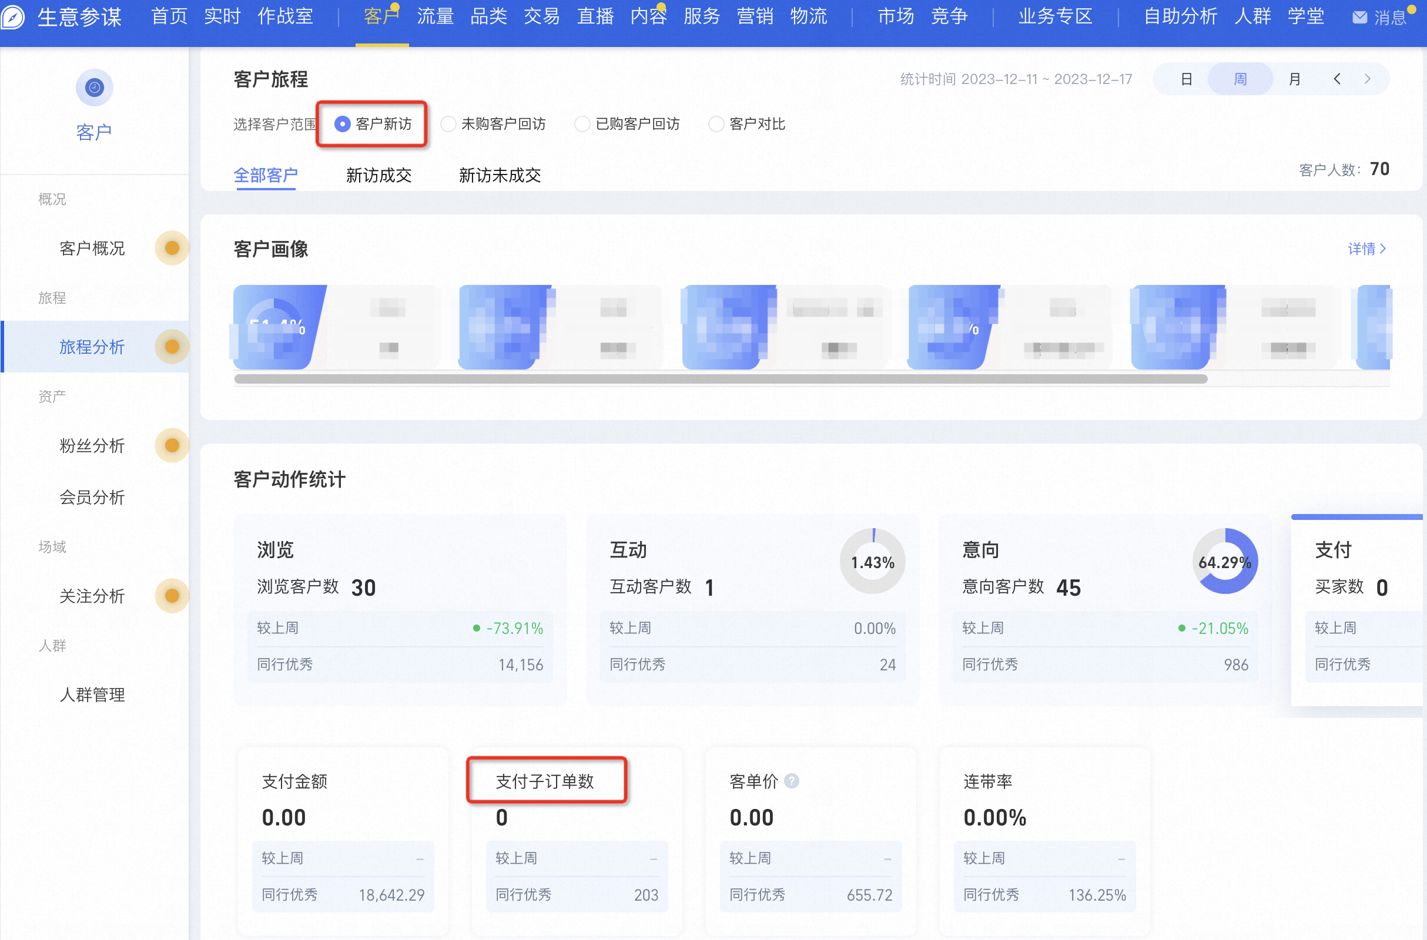Open 实时 in the top navigation
Image resolution: width=1427 pixels, height=940 pixels.
click(222, 16)
